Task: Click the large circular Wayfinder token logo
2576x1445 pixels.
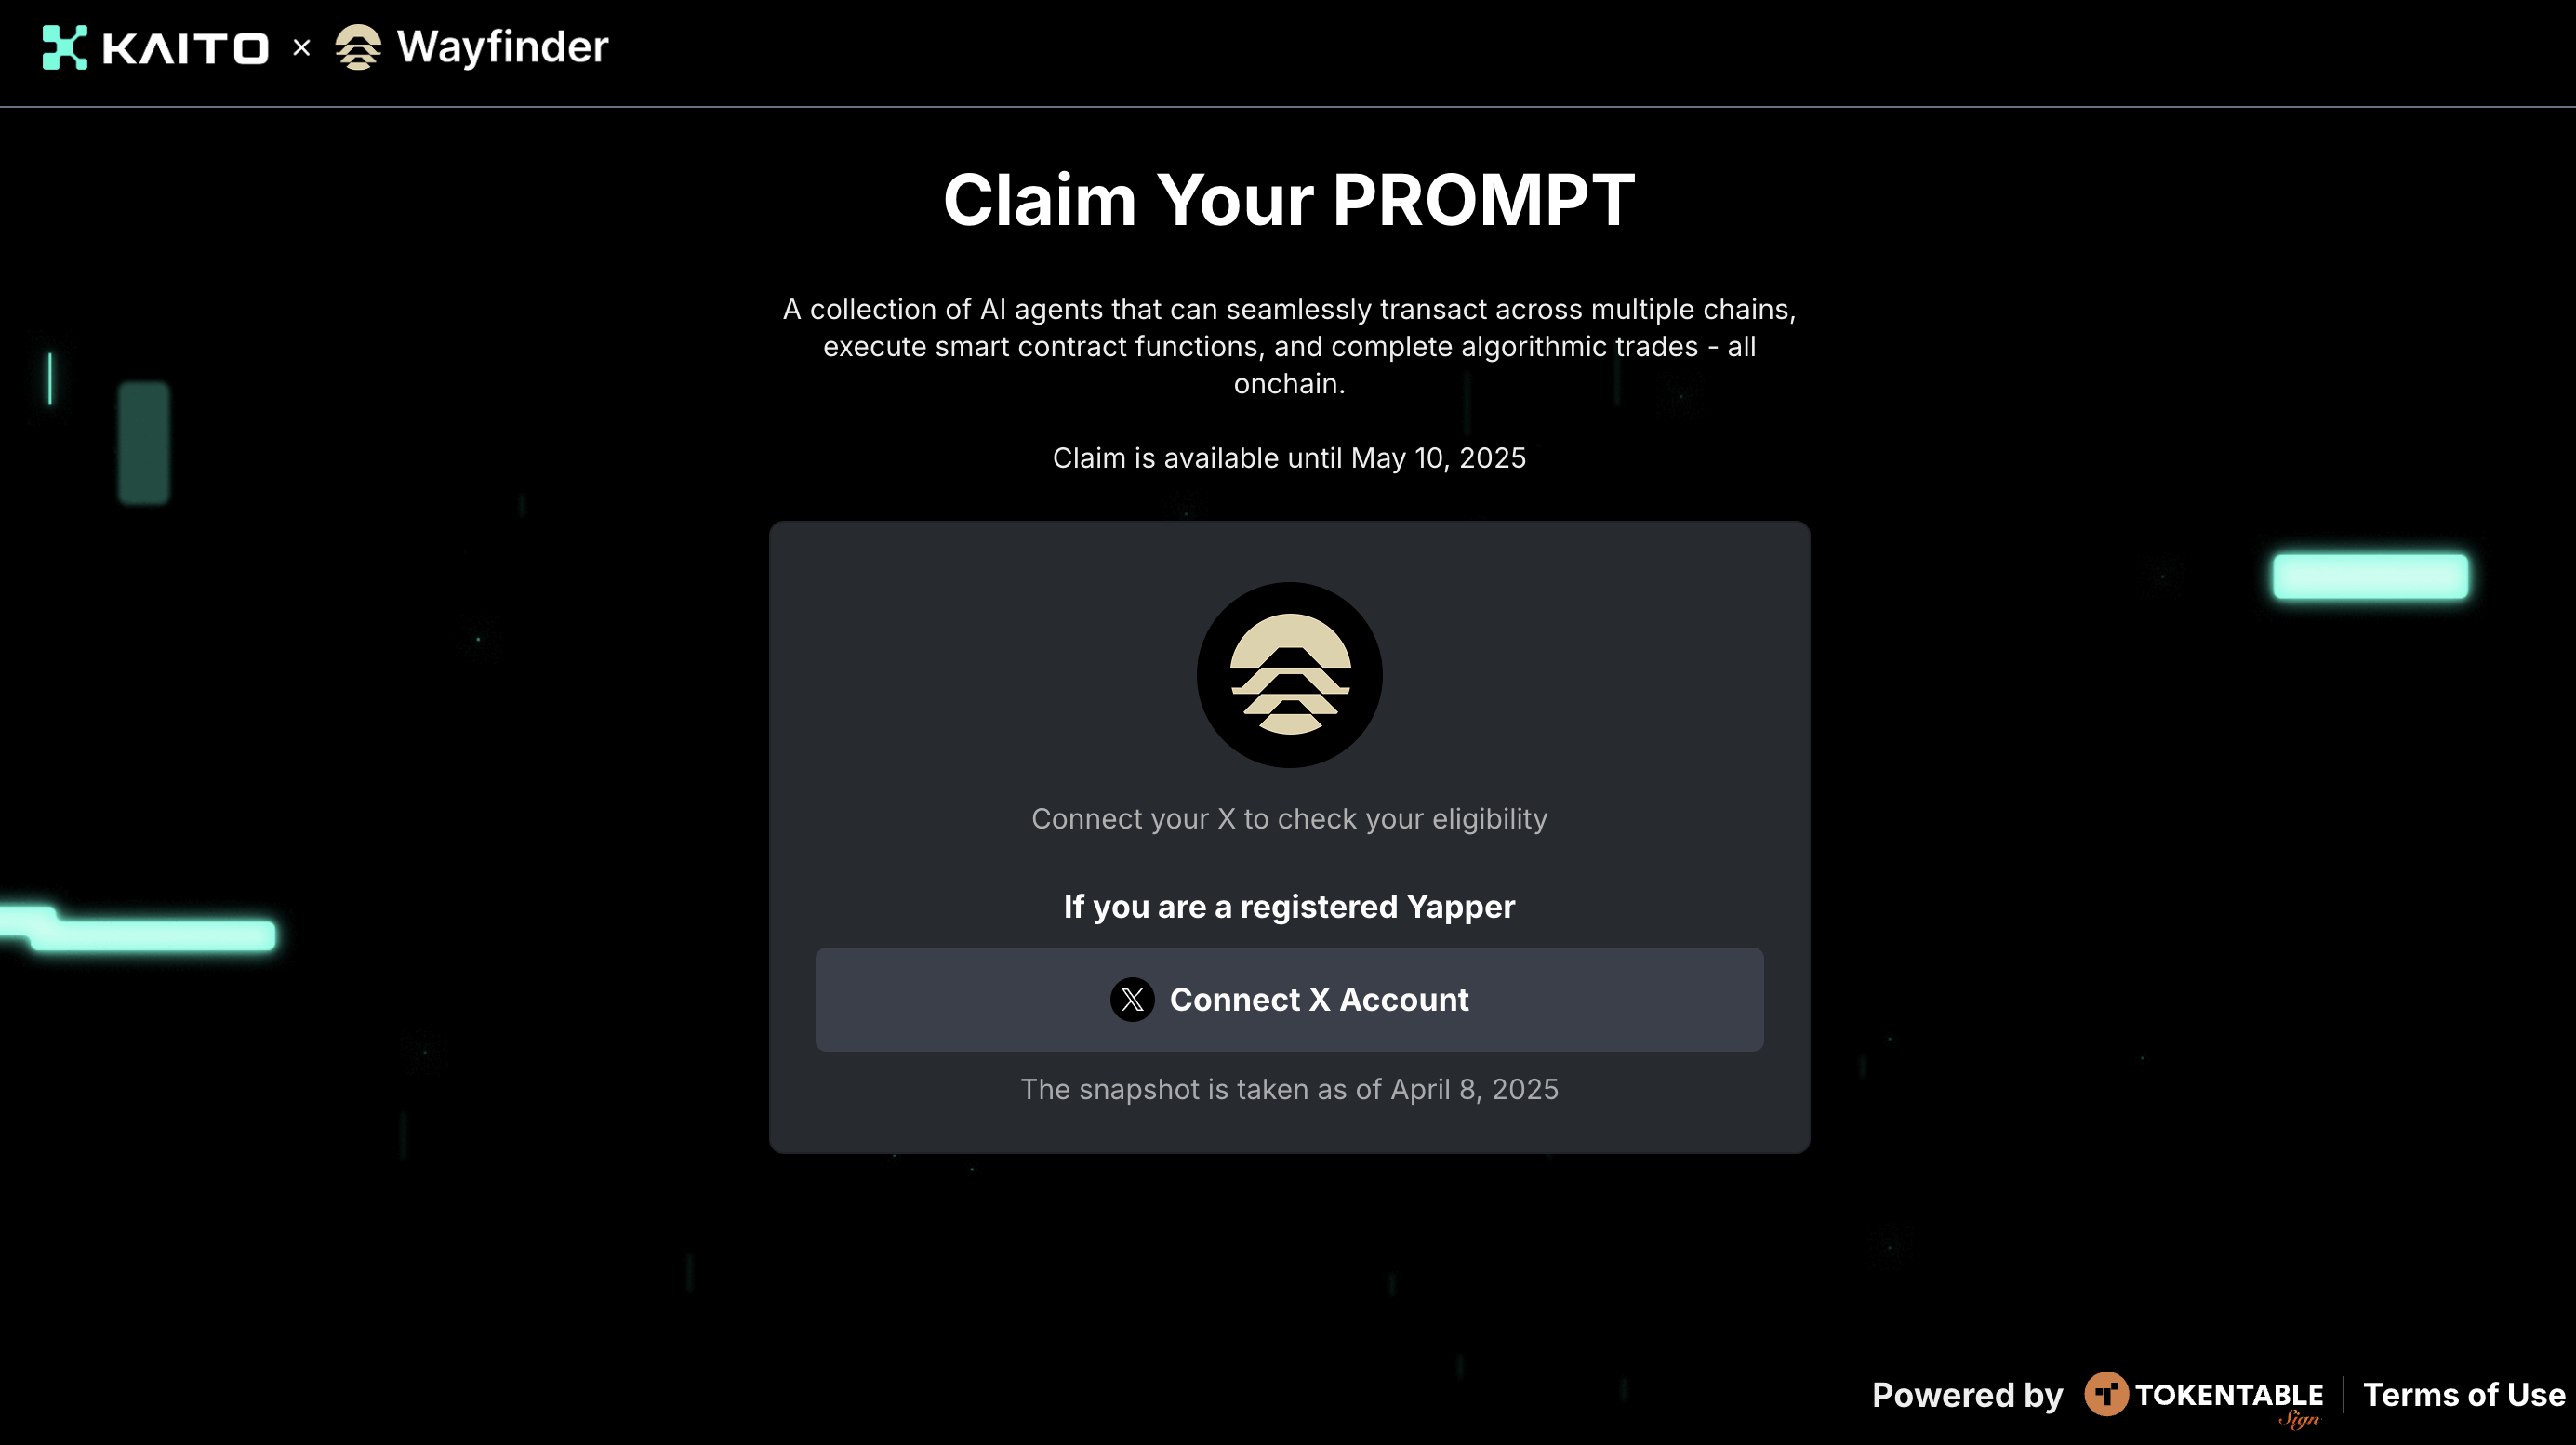Action: [x=1289, y=675]
